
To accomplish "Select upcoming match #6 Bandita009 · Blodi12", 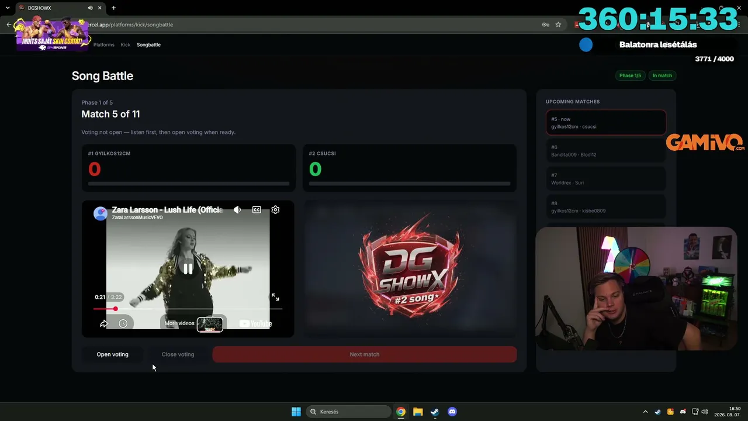I will pos(606,151).
